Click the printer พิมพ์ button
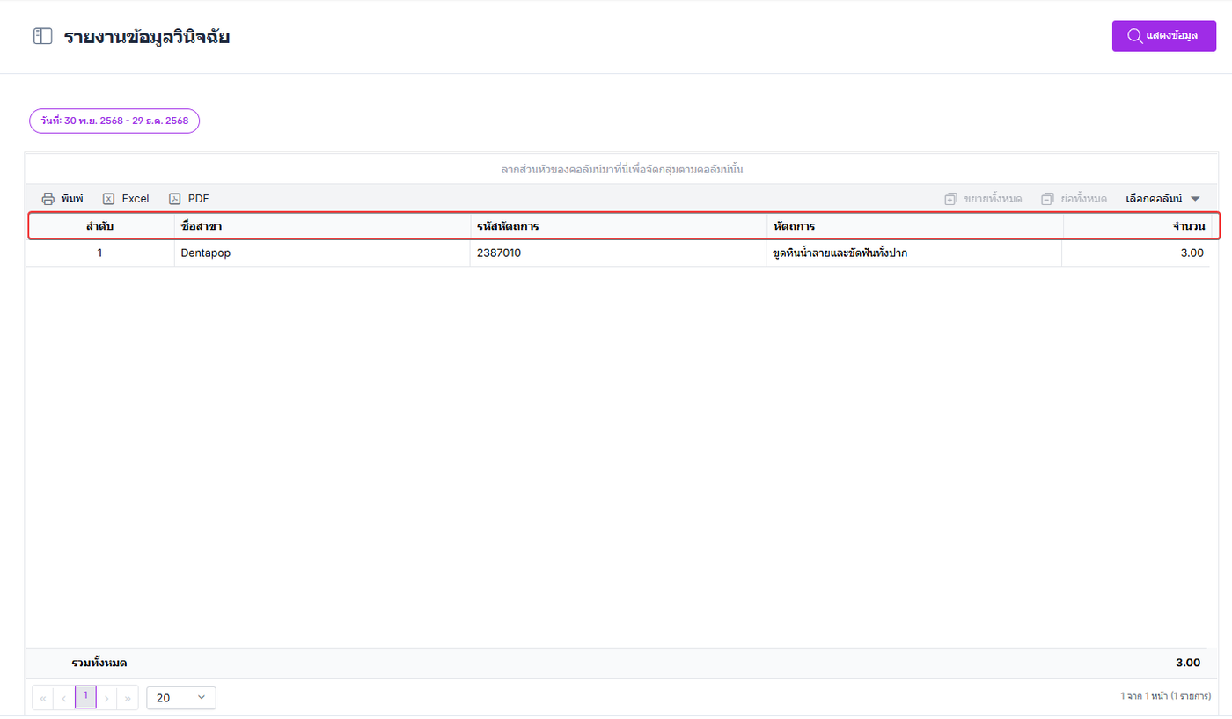The height and width of the screenshot is (719, 1232). click(62, 199)
